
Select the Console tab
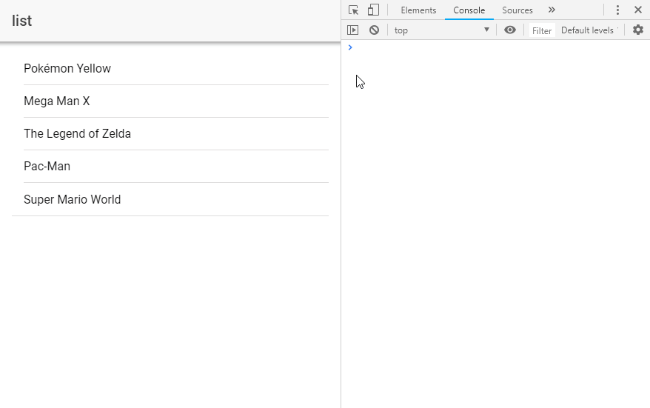click(469, 10)
